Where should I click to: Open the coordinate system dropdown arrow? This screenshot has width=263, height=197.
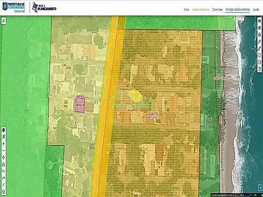pyautogui.click(x=233, y=195)
